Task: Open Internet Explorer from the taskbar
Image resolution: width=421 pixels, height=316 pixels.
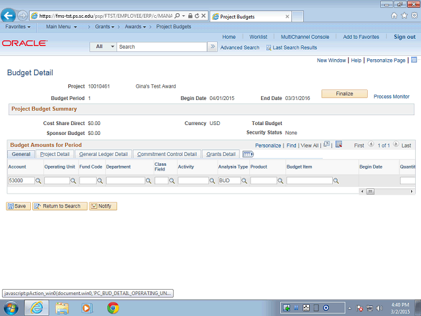Action: 37,308
